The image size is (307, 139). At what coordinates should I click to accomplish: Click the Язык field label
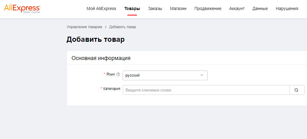pyautogui.click(x=111, y=74)
